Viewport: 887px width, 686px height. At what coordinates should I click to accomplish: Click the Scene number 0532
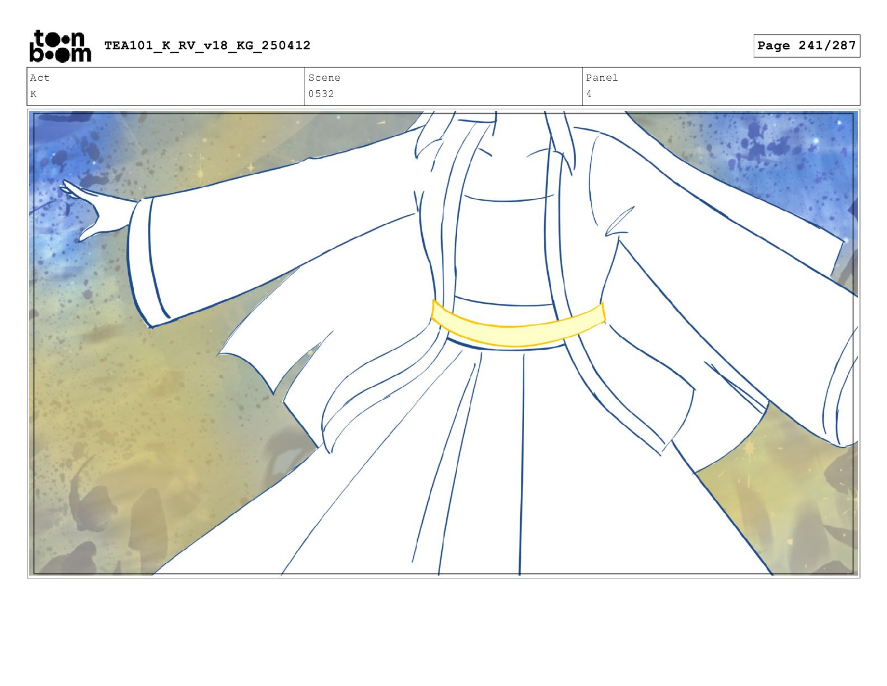(321, 94)
